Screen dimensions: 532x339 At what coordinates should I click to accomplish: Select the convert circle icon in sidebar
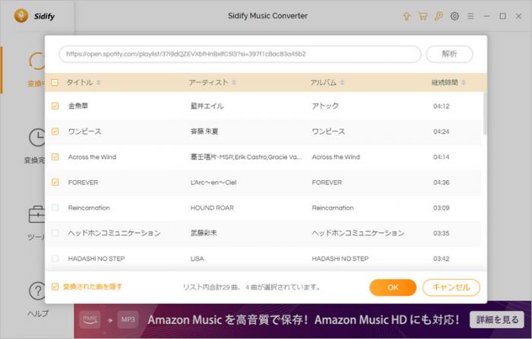36,62
